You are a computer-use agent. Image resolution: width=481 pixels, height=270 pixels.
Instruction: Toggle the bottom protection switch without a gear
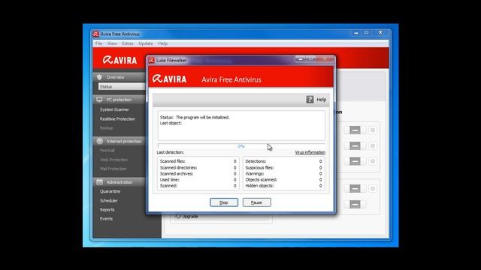tap(355, 204)
